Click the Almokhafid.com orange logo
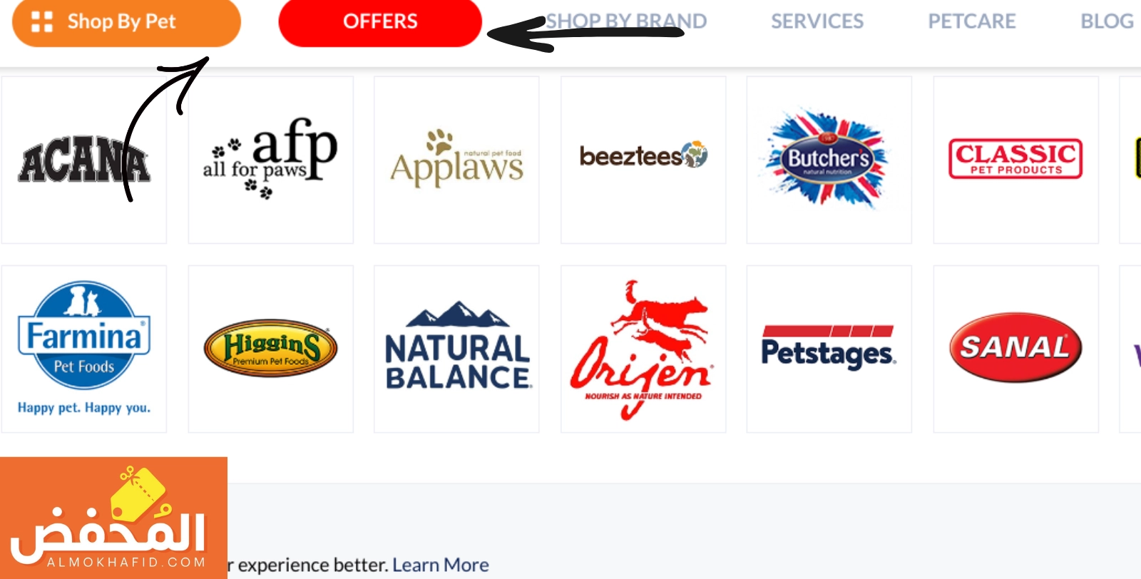 113,518
